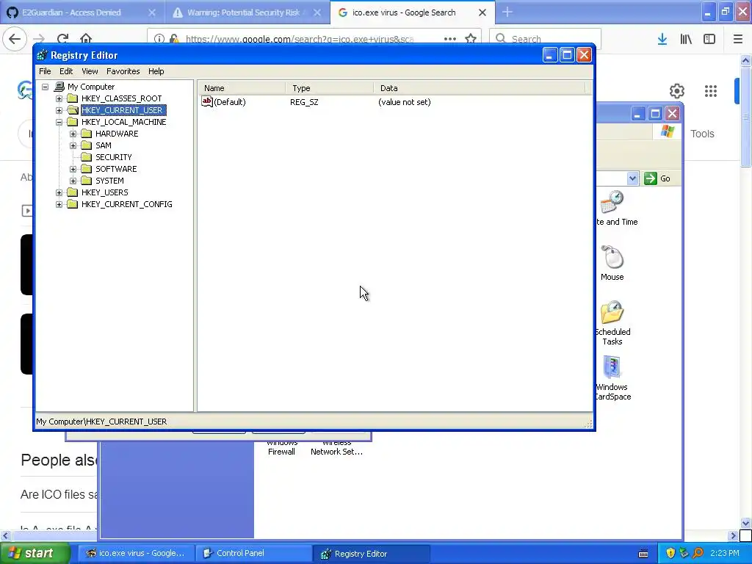Toggle Firefox sidebar icon
The height and width of the screenshot is (564, 752).
709,39
